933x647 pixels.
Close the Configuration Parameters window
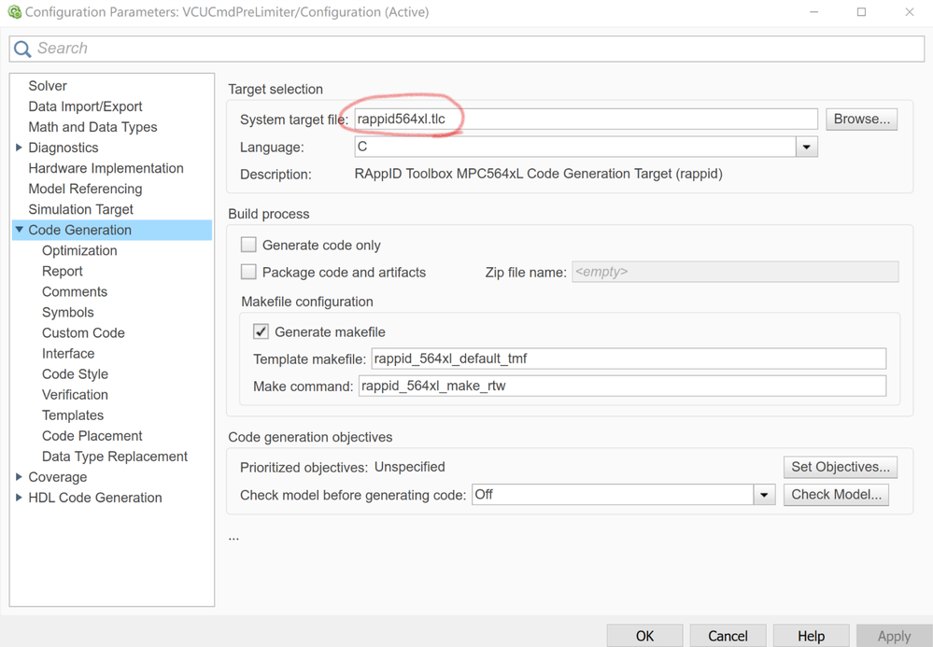910,12
